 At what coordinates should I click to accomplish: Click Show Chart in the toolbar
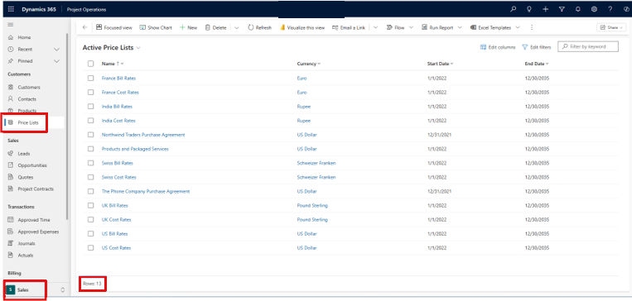click(x=156, y=28)
